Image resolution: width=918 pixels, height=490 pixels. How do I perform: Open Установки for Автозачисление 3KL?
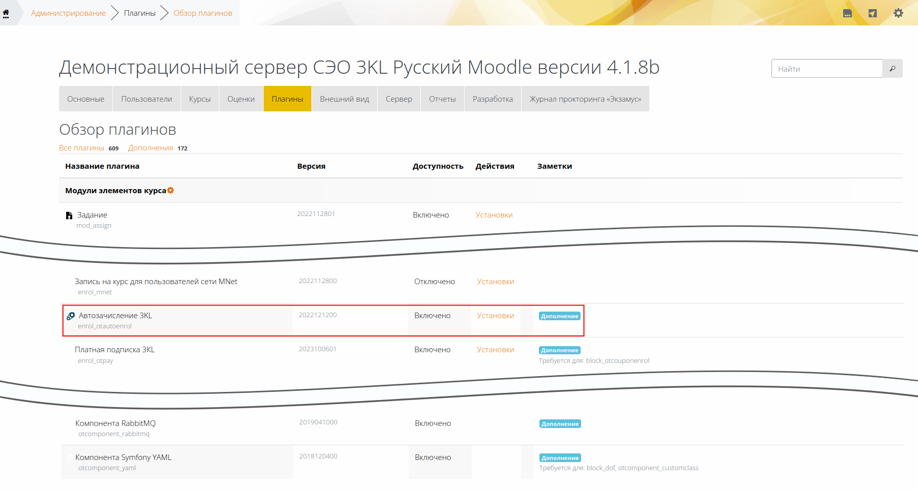pyautogui.click(x=496, y=316)
